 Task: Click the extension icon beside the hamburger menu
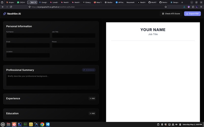pos(197,7)
